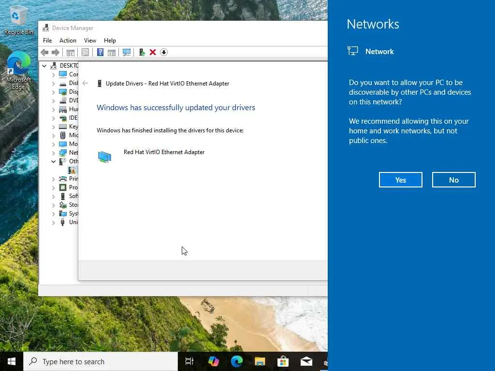Open Properties from the Device Manager toolbar

click(85, 52)
